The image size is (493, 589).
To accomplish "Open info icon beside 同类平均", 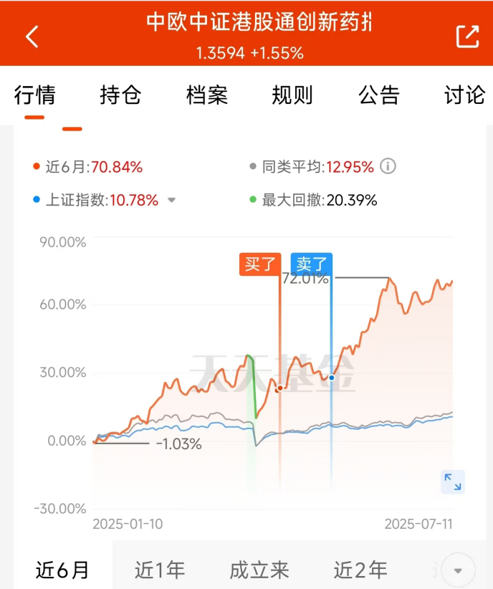I will 388,166.
